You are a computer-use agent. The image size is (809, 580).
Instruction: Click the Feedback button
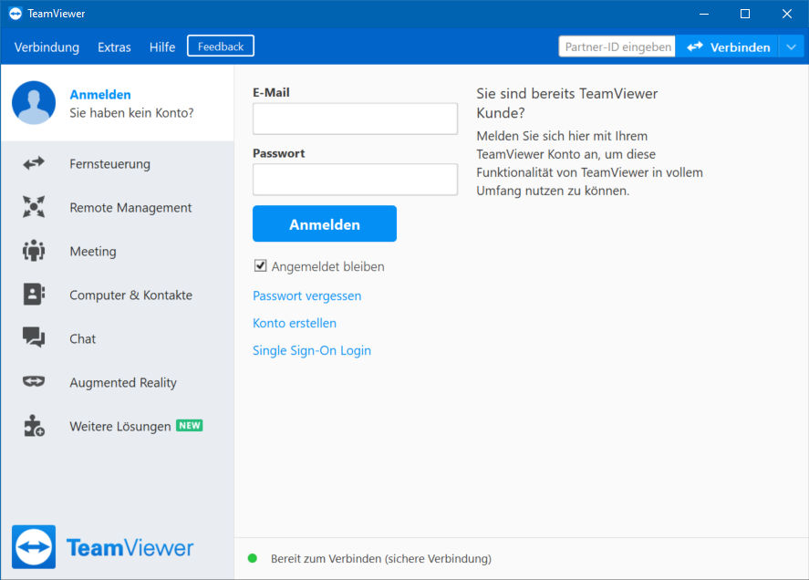[x=221, y=46]
